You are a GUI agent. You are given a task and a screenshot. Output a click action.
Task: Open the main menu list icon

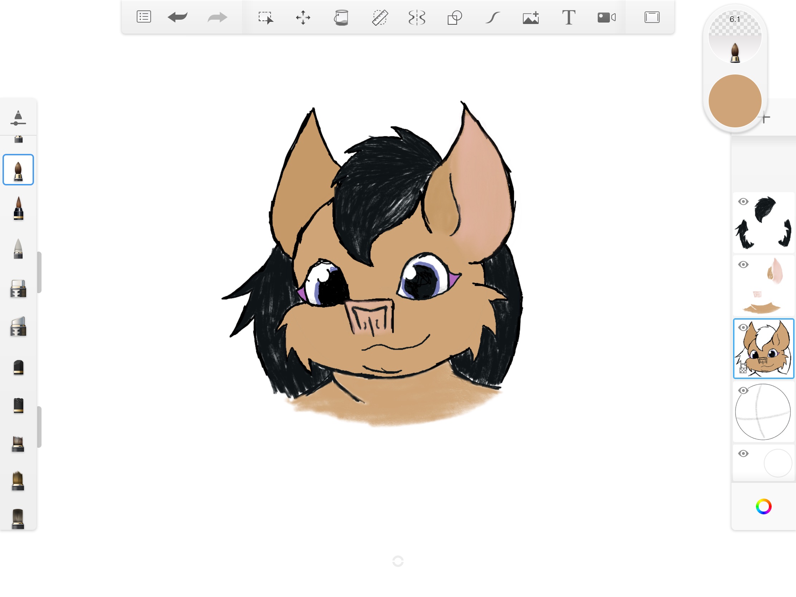pyautogui.click(x=144, y=17)
